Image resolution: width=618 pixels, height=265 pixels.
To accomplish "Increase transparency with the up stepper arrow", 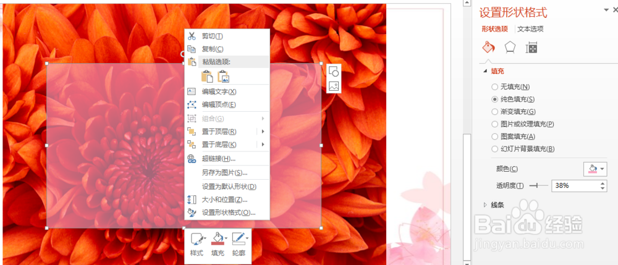I will (603, 183).
